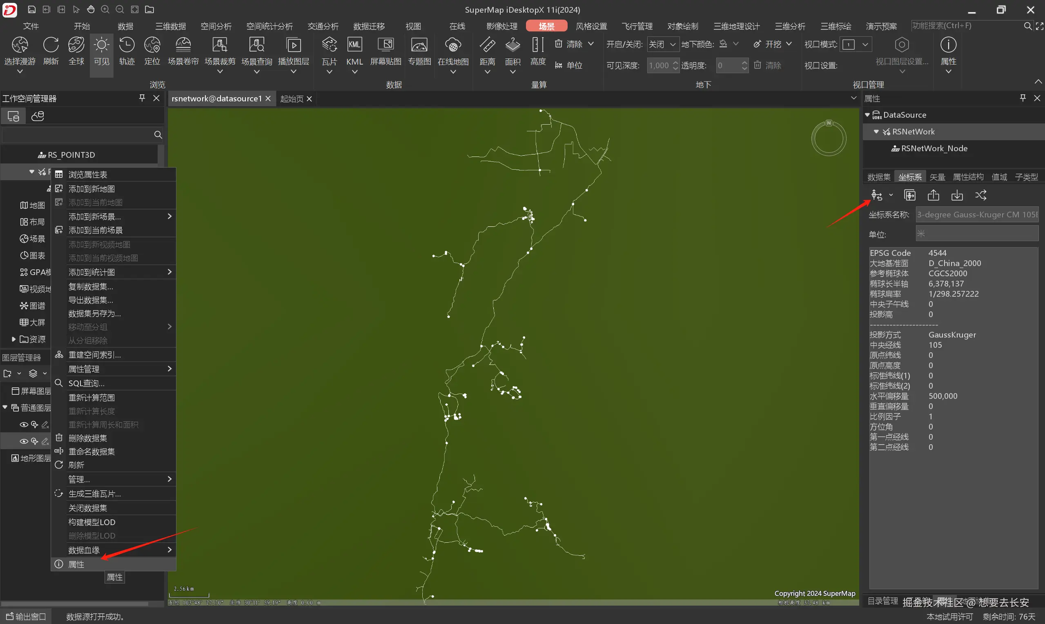Open the 三维数据 ribbon tab
The image size is (1045, 624).
(x=171, y=26)
